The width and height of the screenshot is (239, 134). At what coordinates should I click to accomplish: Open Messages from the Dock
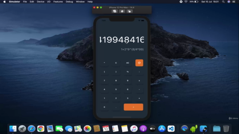[x=69, y=129]
